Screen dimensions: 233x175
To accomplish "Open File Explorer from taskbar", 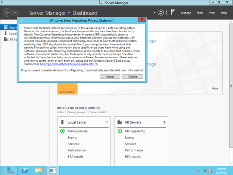I will pos(39,170).
